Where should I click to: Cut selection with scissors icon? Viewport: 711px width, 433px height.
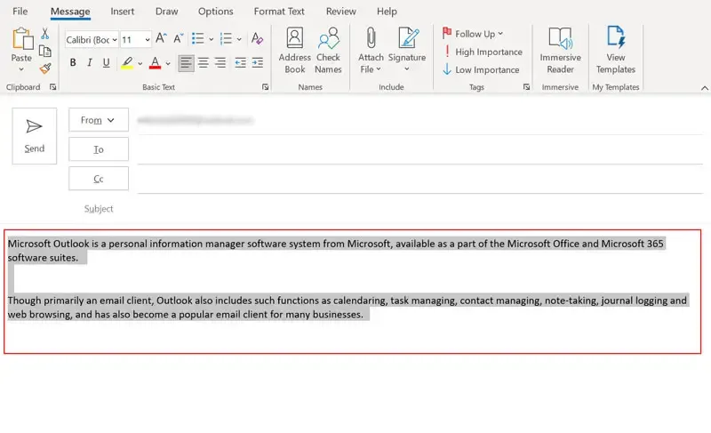coord(45,33)
